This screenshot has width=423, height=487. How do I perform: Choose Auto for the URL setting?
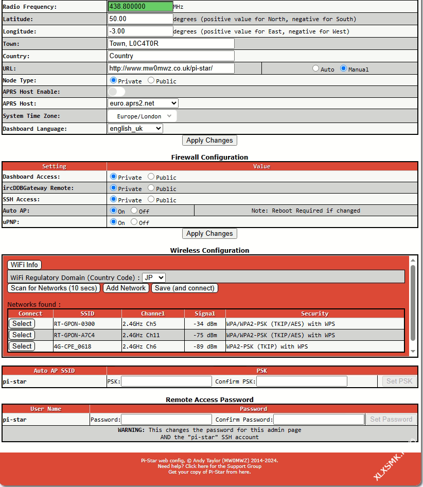coord(315,68)
